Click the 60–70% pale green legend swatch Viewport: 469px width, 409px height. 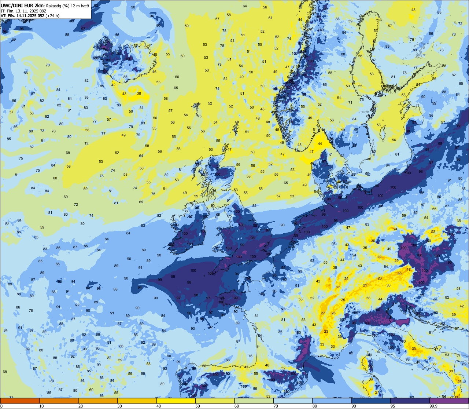tap(254, 401)
